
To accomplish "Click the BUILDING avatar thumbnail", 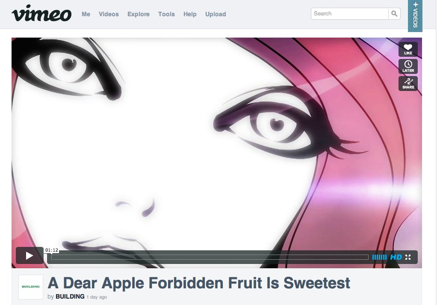I will pos(31,287).
